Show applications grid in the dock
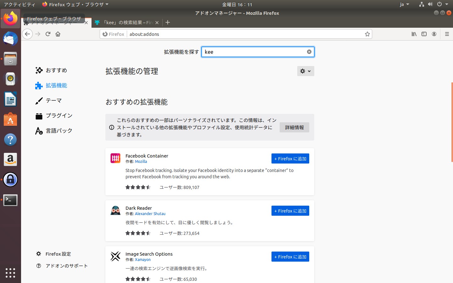Screen dimensions: 453x283 click(x=10, y=273)
